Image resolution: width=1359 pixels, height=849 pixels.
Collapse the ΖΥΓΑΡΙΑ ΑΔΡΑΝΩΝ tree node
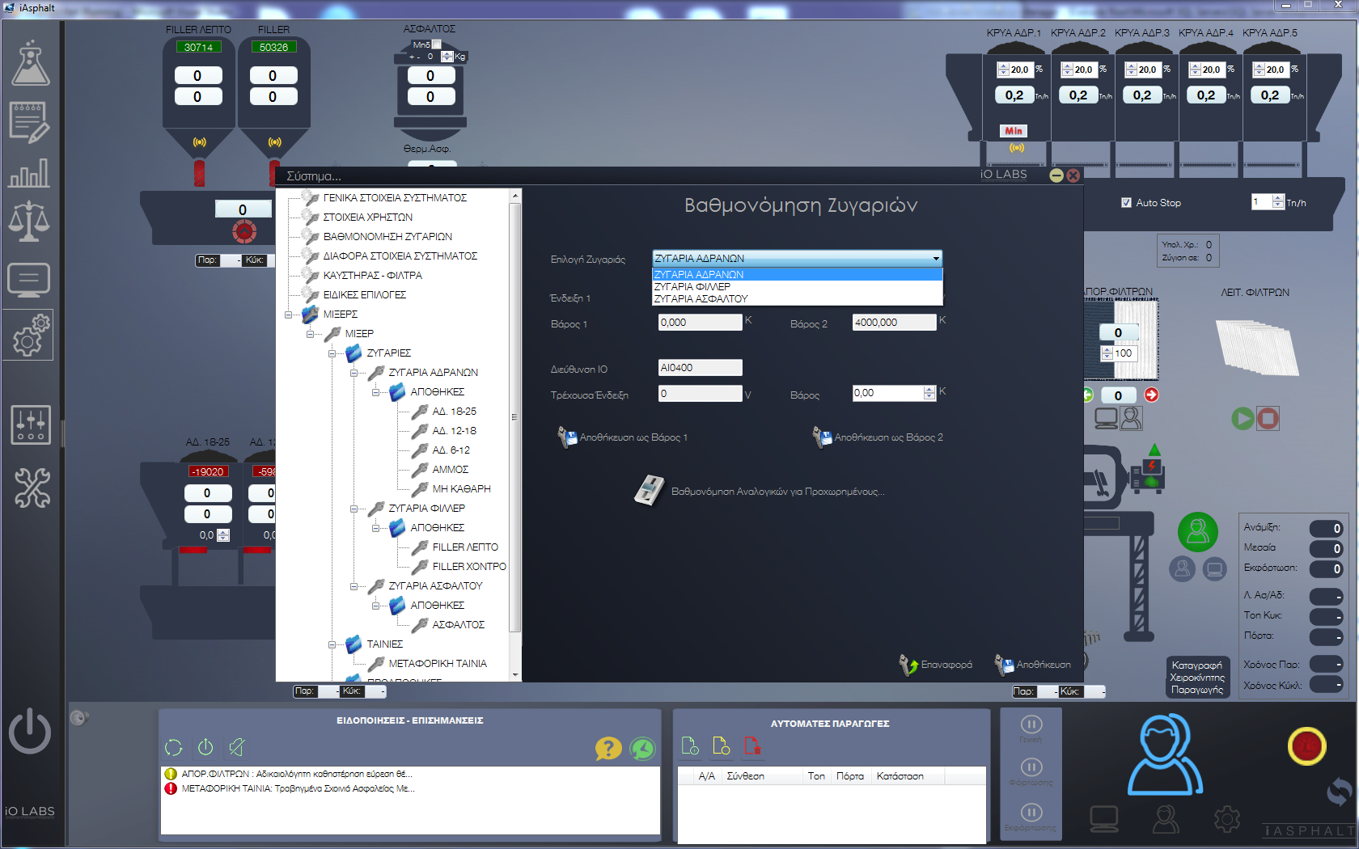[x=354, y=373]
